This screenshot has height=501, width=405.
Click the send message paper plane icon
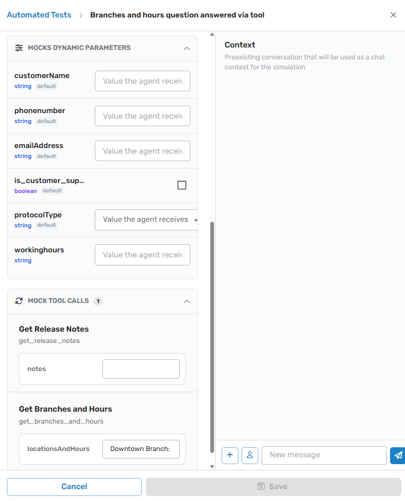coord(398,455)
